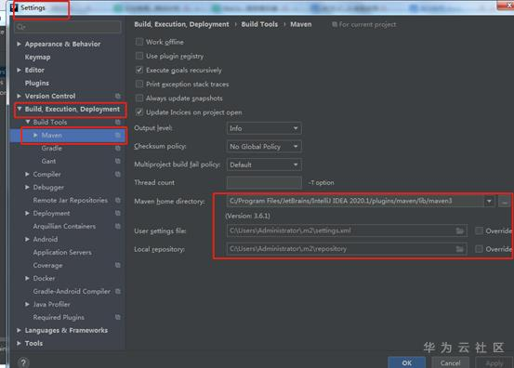The image size is (514, 368).
Task: Expand the Docker node arrow
Action: coord(27,278)
